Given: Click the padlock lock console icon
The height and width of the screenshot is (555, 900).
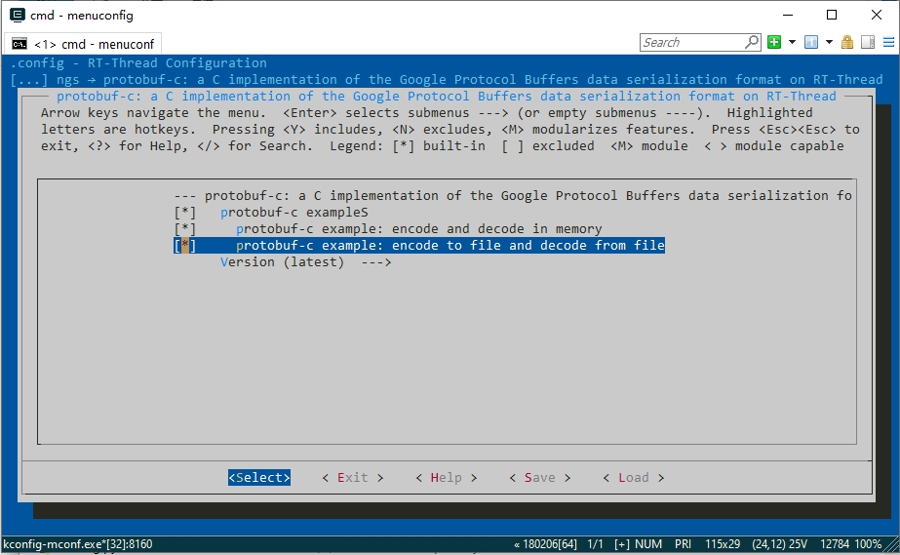Looking at the screenshot, I should point(847,42).
